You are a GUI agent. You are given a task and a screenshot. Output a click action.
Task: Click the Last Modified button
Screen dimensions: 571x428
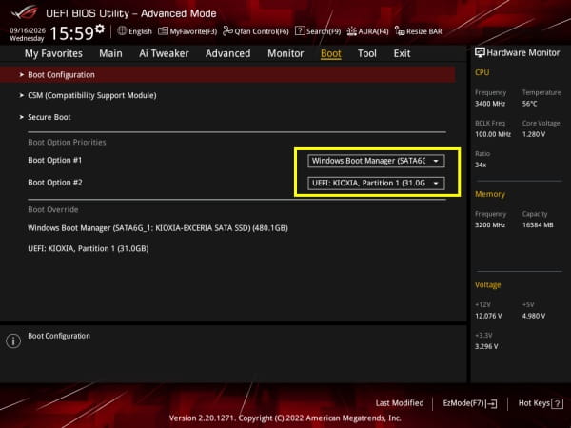pyautogui.click(x=400, y=403)
